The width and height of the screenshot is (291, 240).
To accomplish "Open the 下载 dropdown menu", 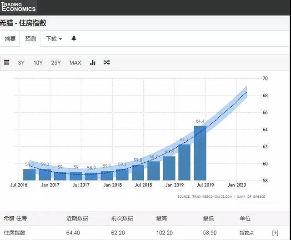I will point(54,39).
